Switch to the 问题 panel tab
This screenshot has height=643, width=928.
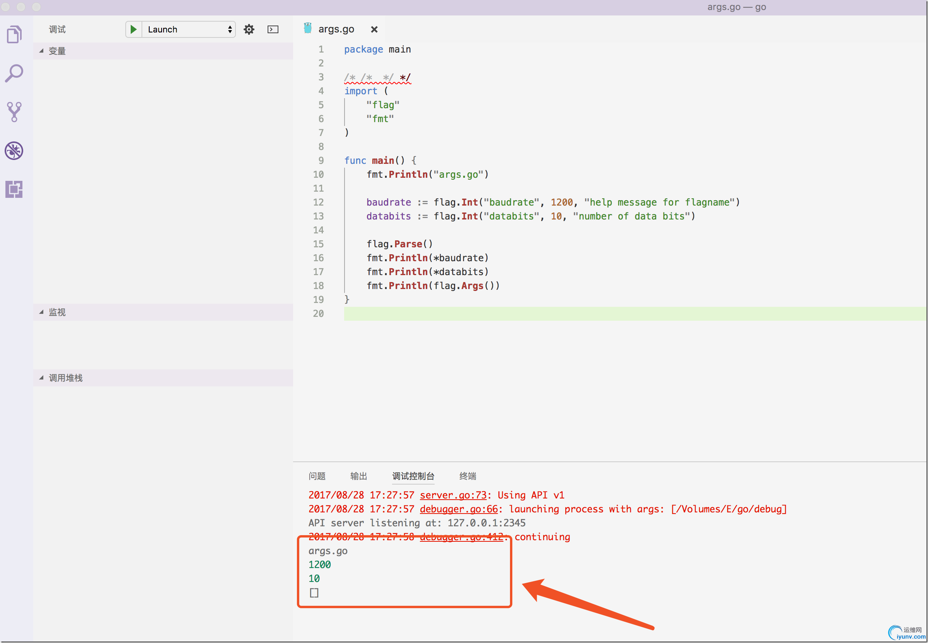point(317,476)
